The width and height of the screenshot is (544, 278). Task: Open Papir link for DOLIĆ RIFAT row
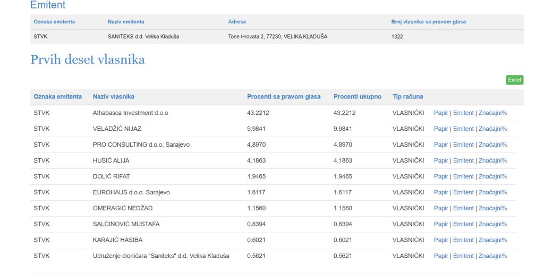[x=441, y=176]
